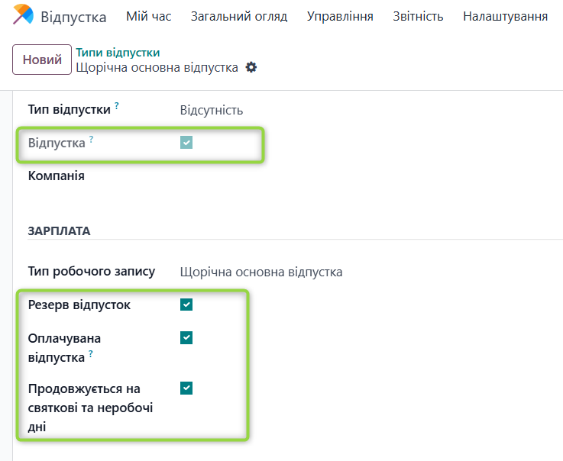Screen dimensions: 563x461
Task: Click the Новий button
Action: coord(42,60)
